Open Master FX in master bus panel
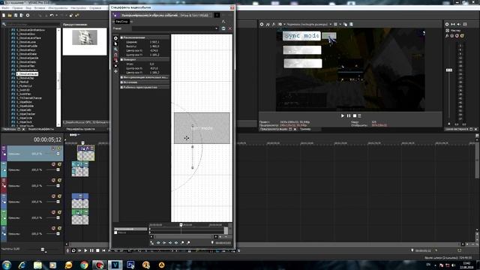The height and width of the screenshot is (270, 480). coord(447,36)
